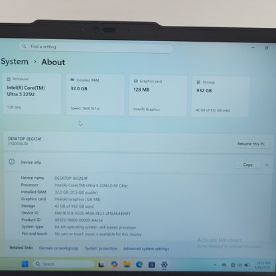Viewport: 276px width, 276px height.
Task: Click the printer-like tray icon
Action: coord(224,265)
